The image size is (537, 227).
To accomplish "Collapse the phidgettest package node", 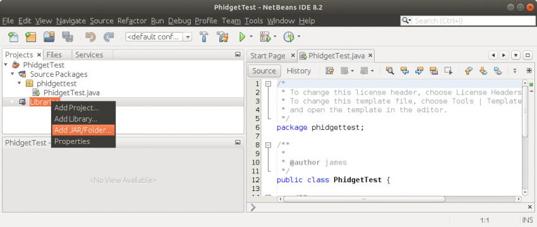I will 20,83.
